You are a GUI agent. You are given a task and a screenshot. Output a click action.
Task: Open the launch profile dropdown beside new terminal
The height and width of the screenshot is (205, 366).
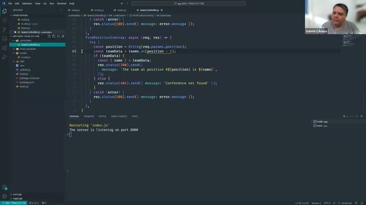tap(347, 116)
